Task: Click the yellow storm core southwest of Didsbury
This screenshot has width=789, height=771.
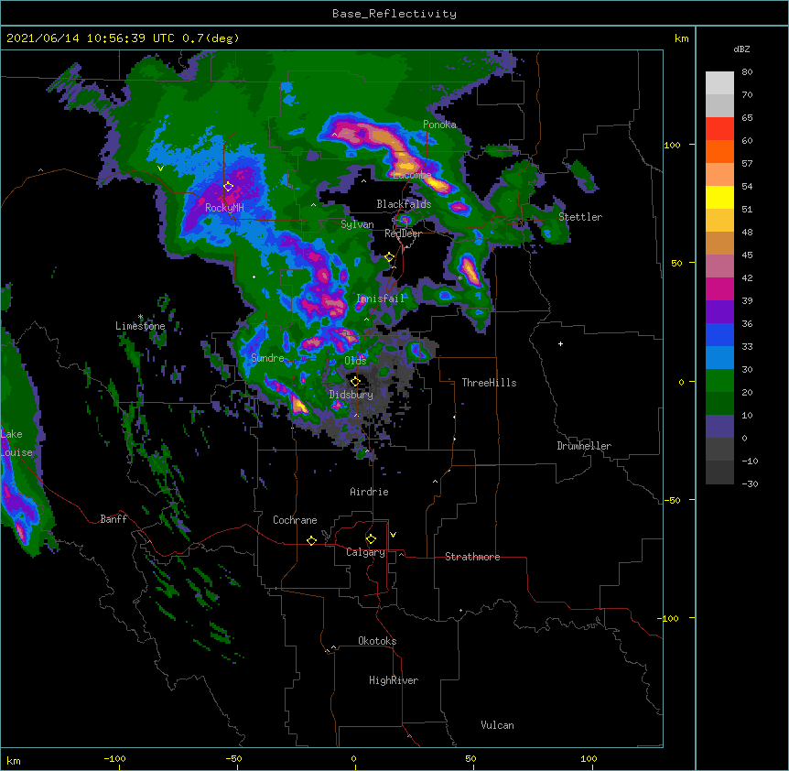Action: 299,405
